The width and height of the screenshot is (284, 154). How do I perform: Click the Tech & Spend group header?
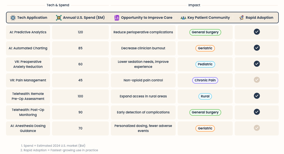coord(58,5)
